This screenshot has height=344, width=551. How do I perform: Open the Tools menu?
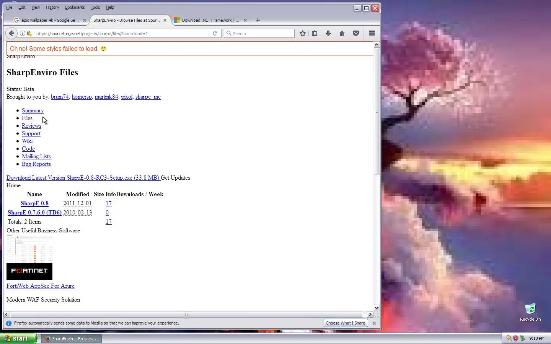click(95, 7)
